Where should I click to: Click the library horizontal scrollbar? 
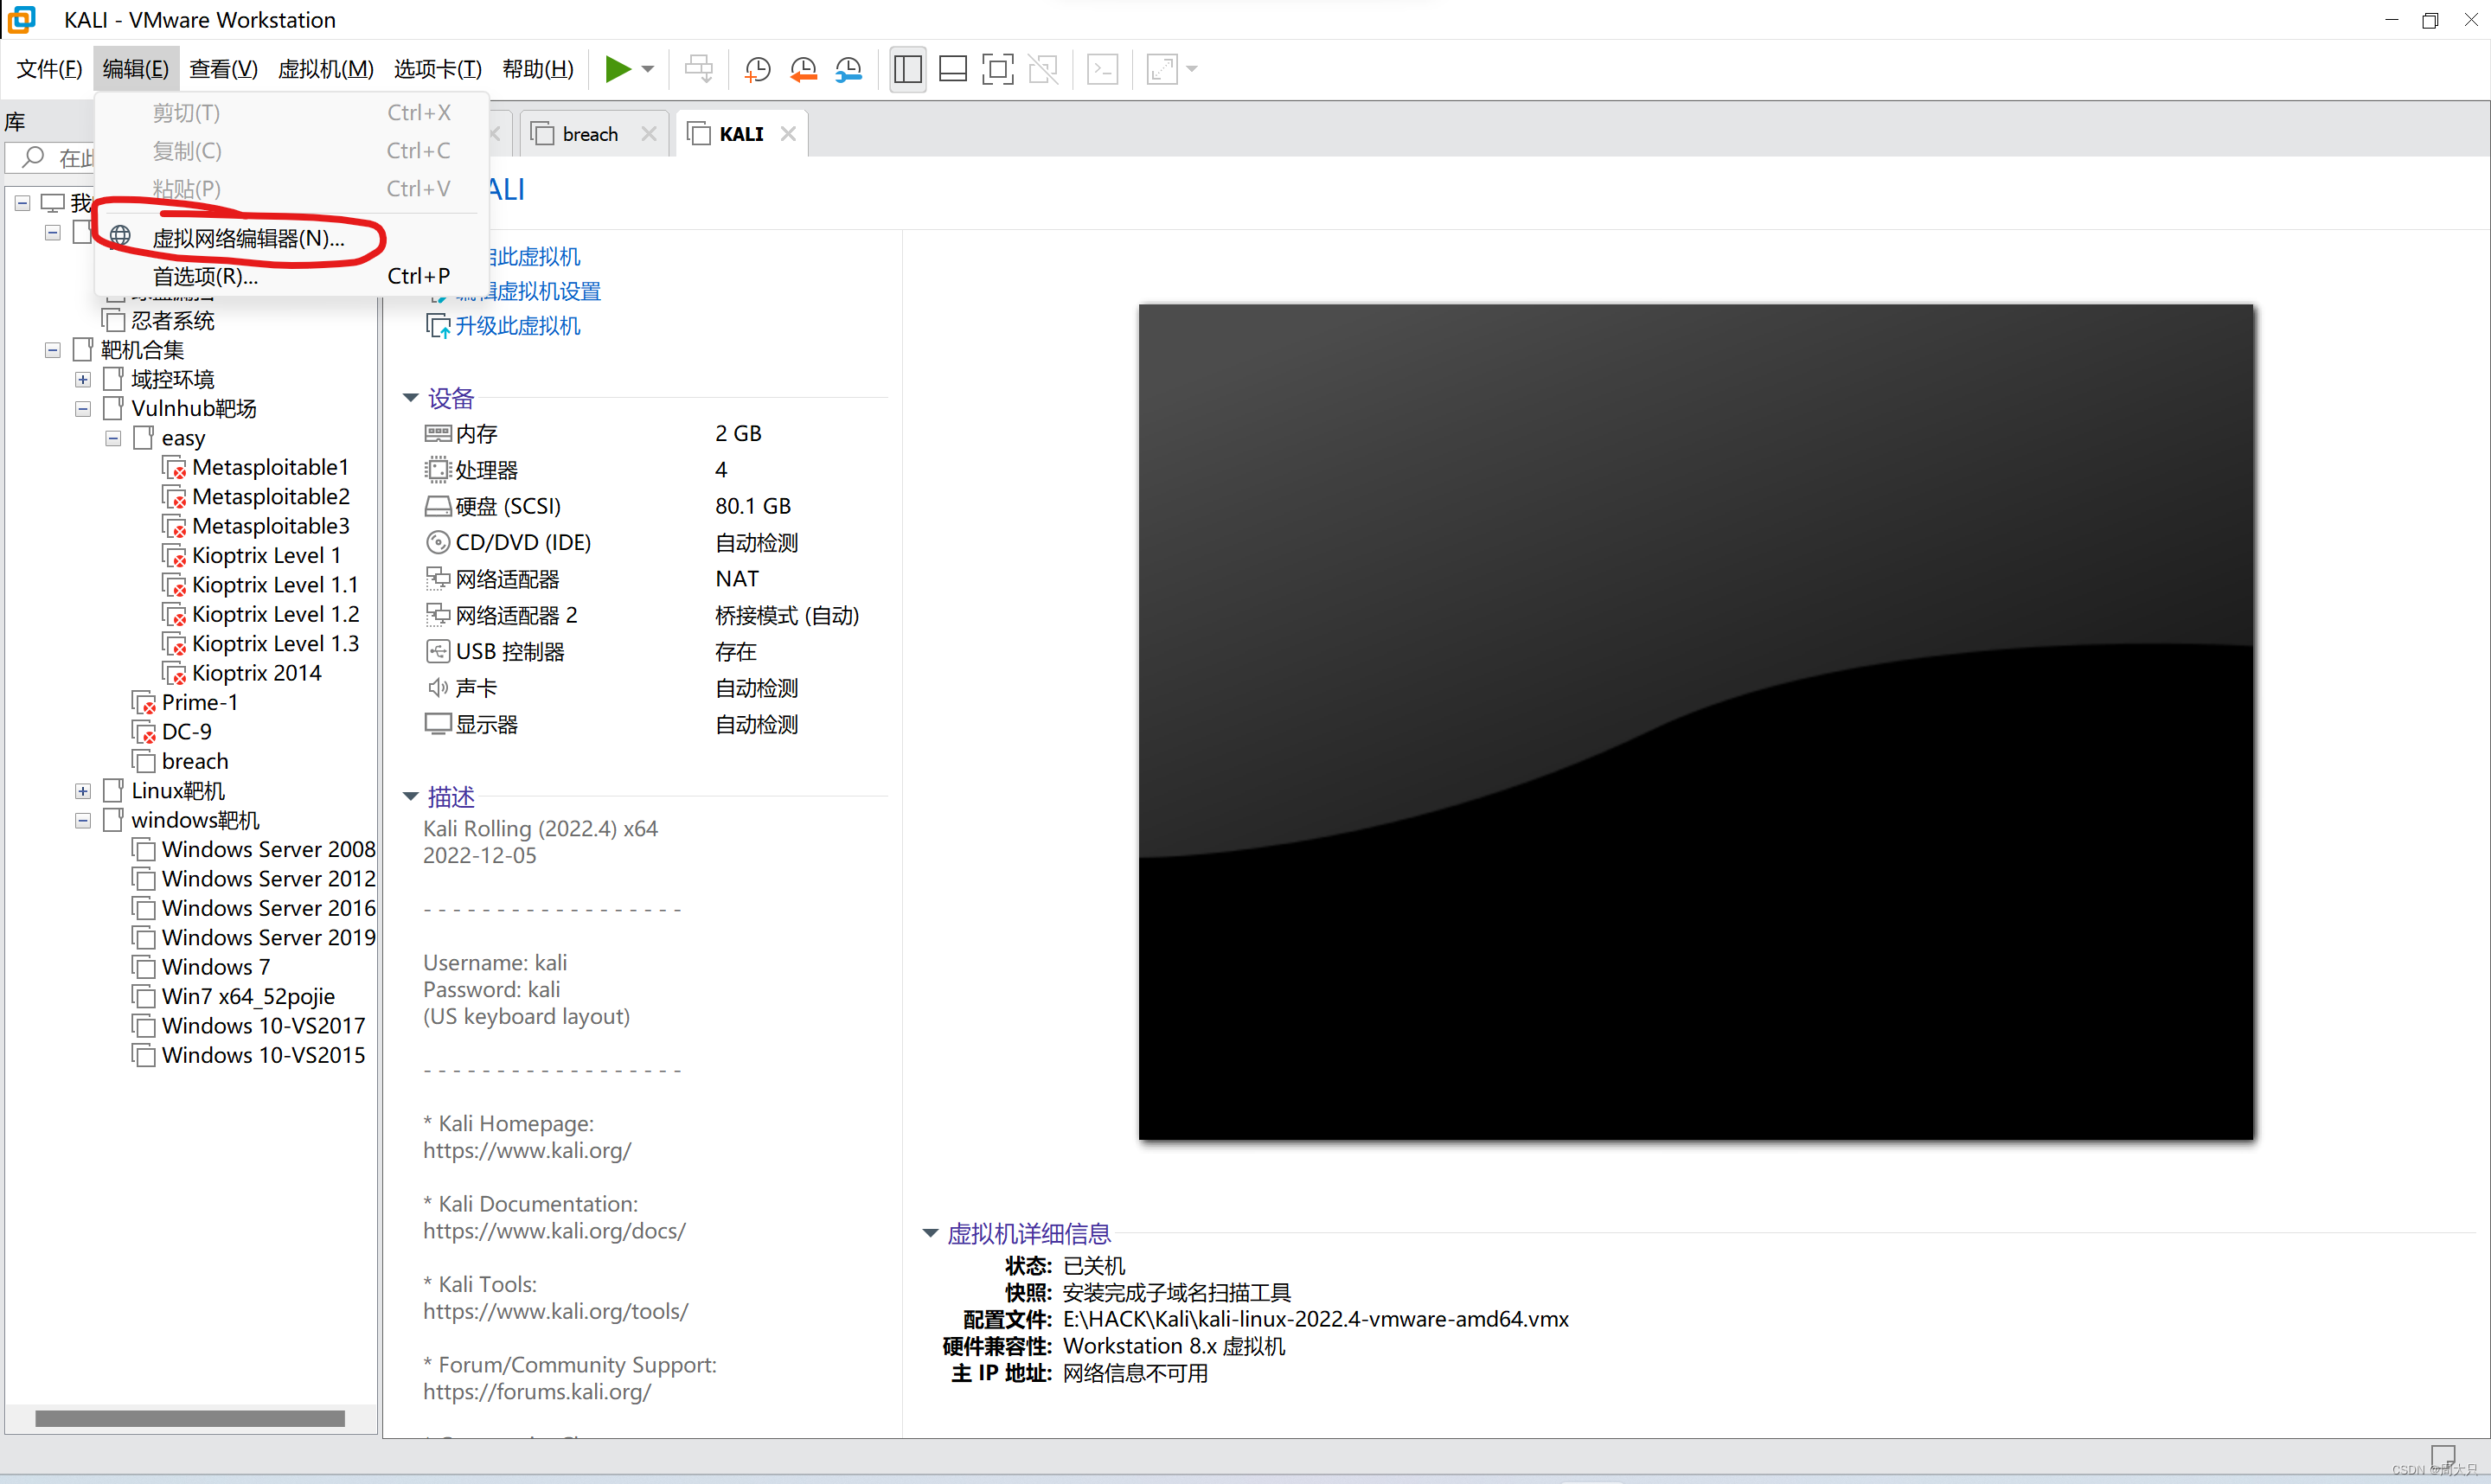(190, 1418)
